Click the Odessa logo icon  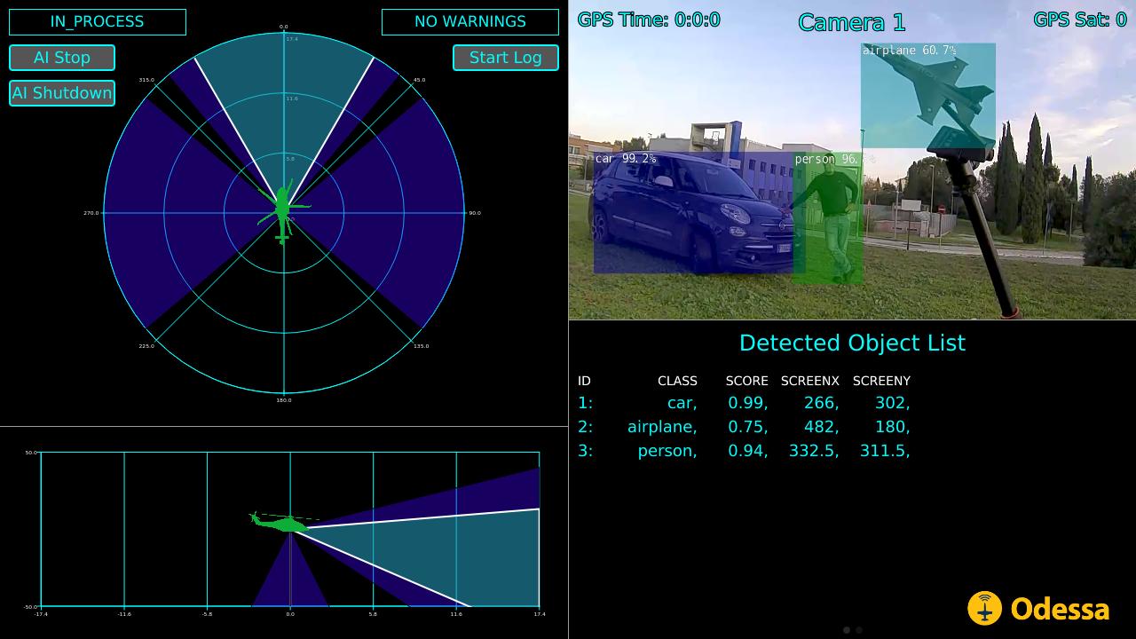(x=984, y=609)
